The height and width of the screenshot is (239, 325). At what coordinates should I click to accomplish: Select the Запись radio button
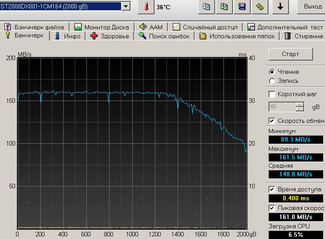(x=272, y=81)
